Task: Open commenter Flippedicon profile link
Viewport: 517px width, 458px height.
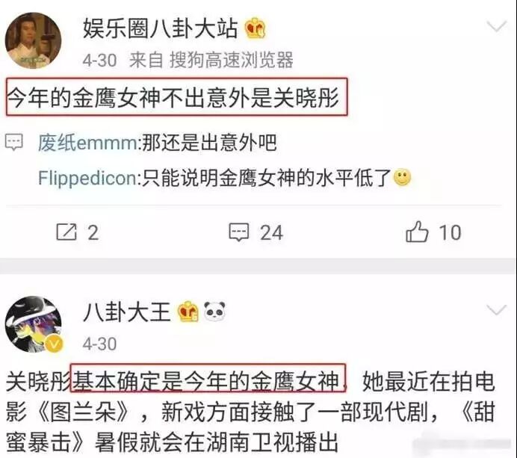Action: pyautogui.click(x=87, y=178)
